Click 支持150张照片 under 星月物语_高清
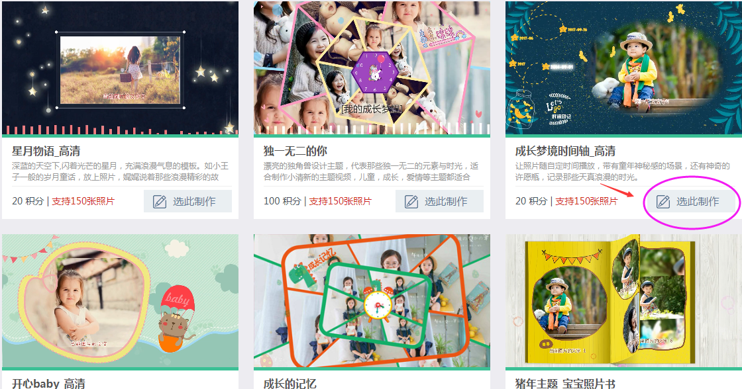The width and height of the screenshot is (742, 389). pyautogui.click(x=83, y=201)
